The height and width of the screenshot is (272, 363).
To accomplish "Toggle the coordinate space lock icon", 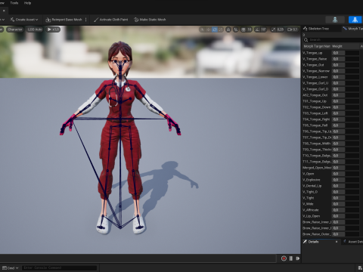I will pos(228,29).
